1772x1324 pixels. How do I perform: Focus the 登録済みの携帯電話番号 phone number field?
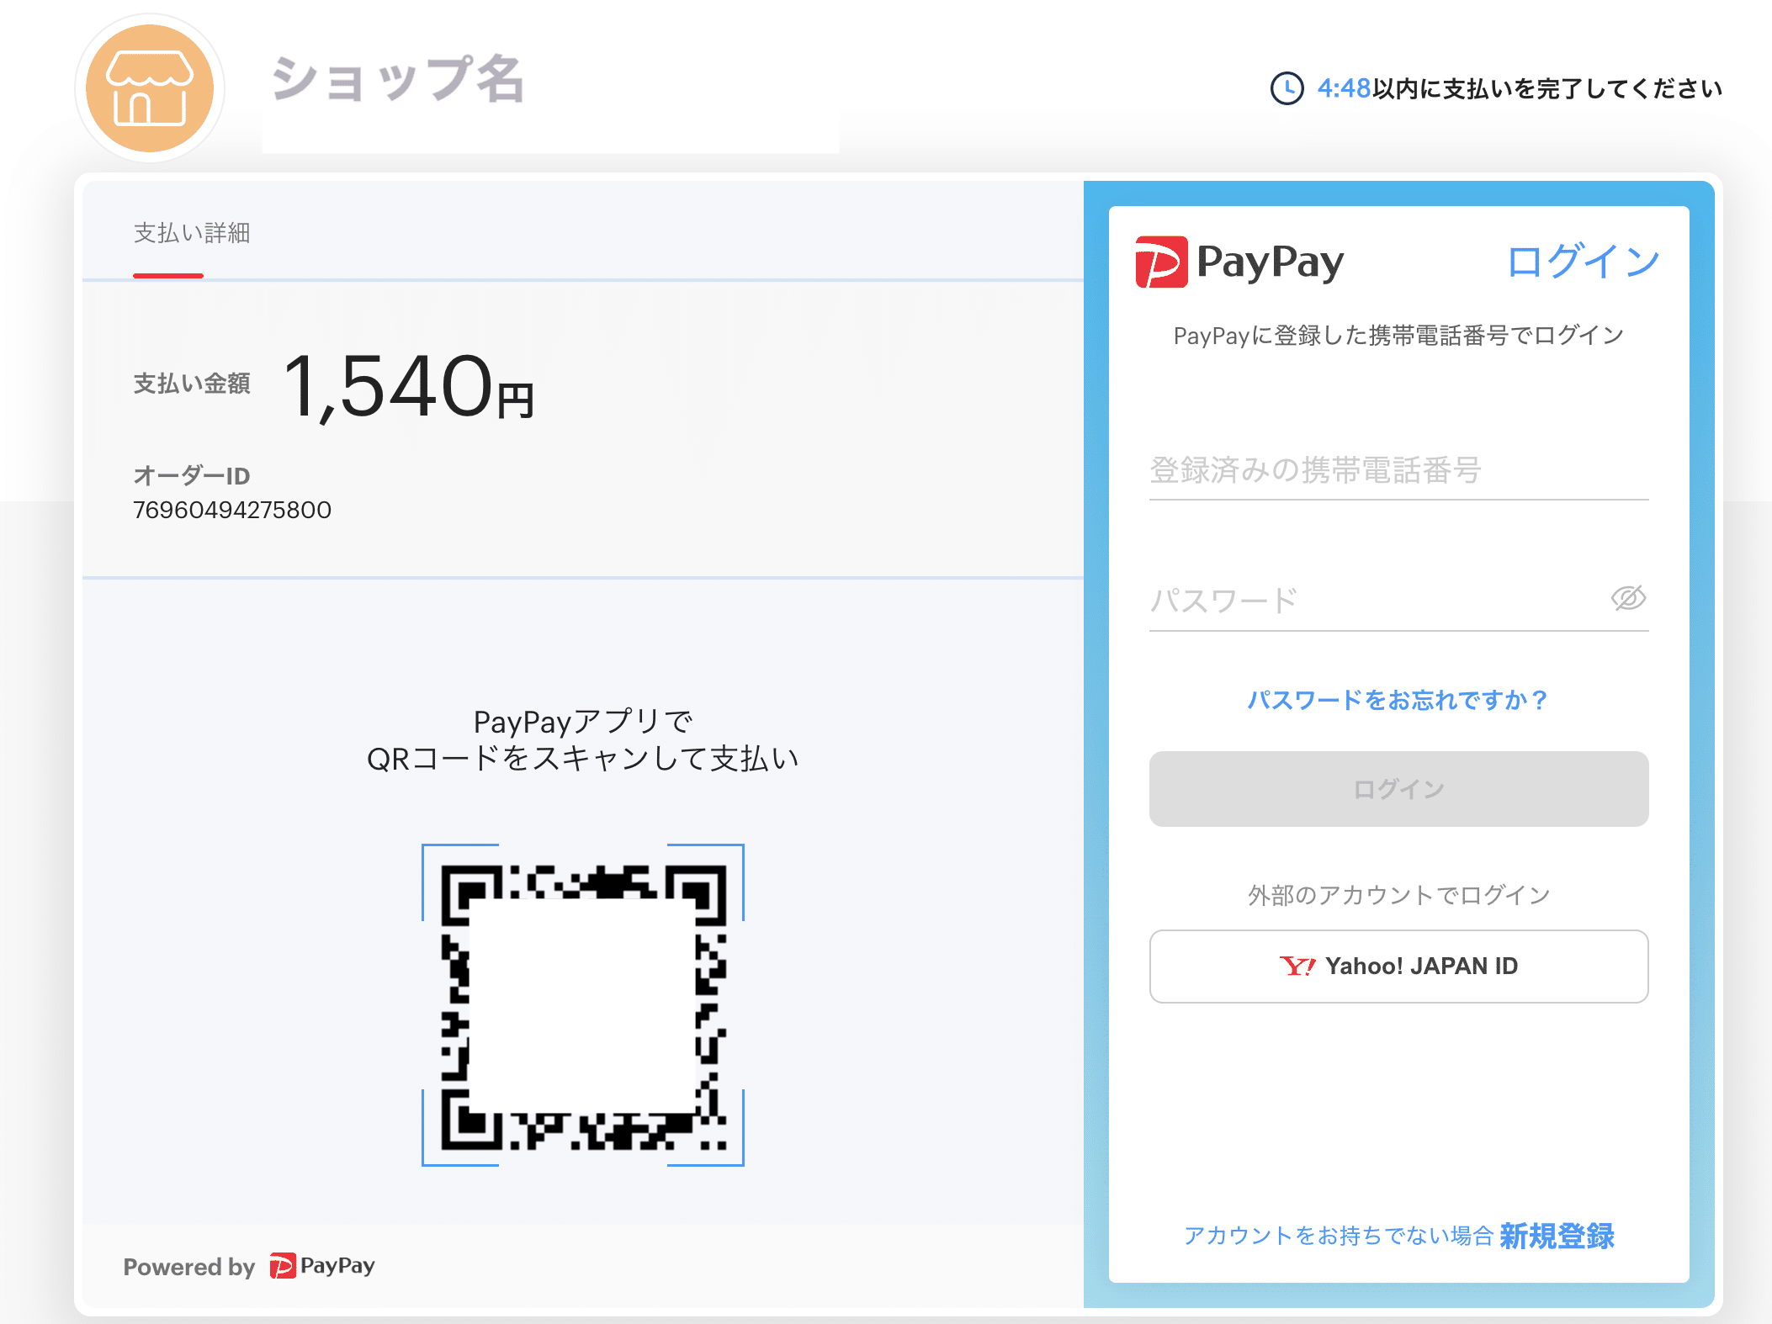tap(1398, 470)
